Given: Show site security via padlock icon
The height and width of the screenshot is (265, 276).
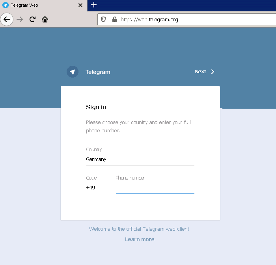Looking at the screenshot, I should [114, 19].
